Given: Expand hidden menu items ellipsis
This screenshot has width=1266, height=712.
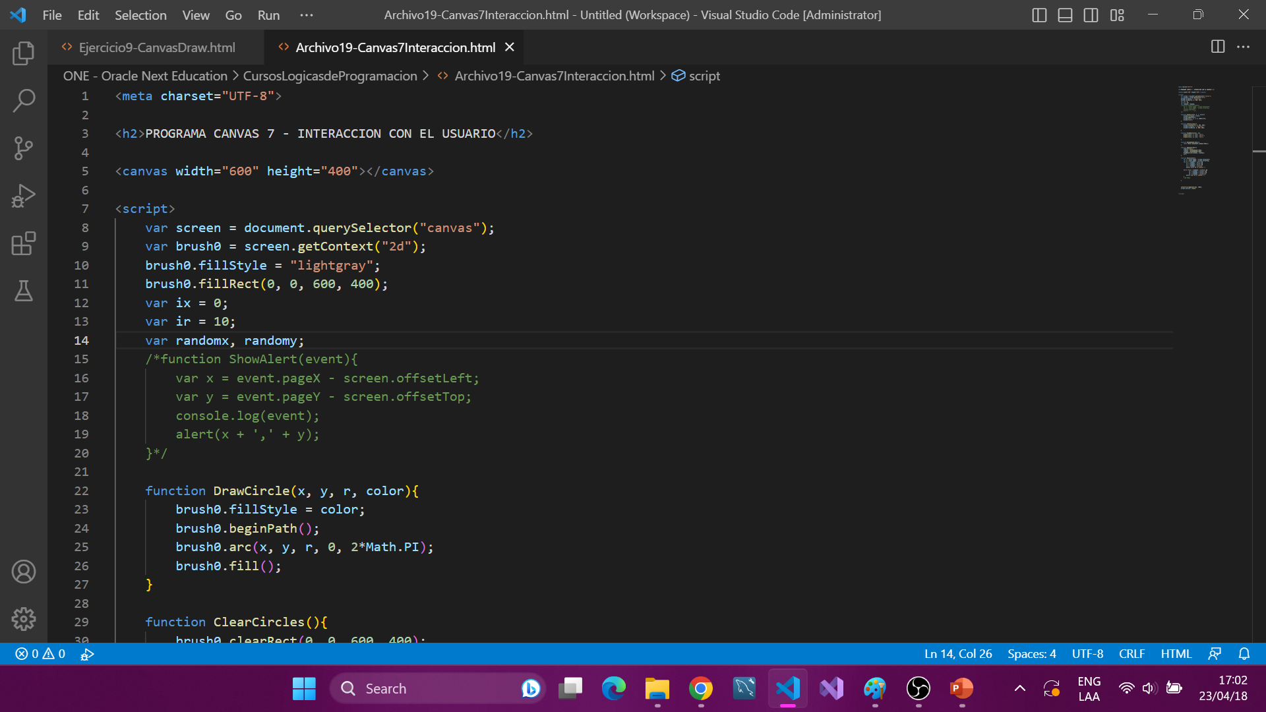Looking at the screenshot, I should tap(307, 15).
